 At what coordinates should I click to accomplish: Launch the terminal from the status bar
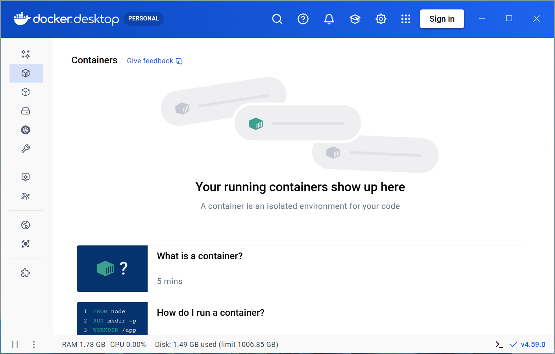tap(499, 344)
